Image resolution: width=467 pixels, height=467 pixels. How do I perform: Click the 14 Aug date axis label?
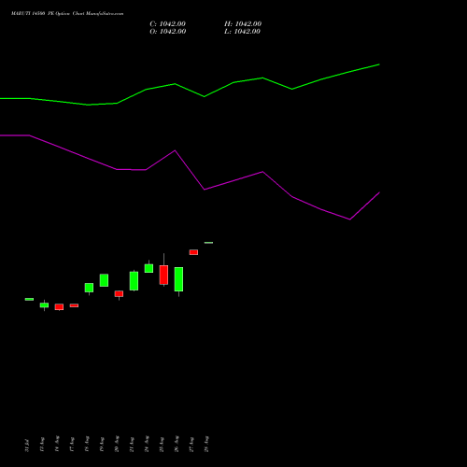click(x=57, y=444)
